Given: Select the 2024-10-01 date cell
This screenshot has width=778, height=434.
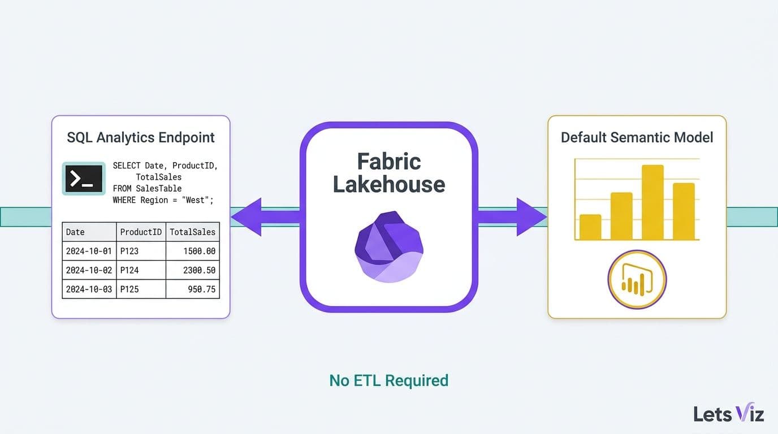Looking at the screenshot, I should 89,251.
